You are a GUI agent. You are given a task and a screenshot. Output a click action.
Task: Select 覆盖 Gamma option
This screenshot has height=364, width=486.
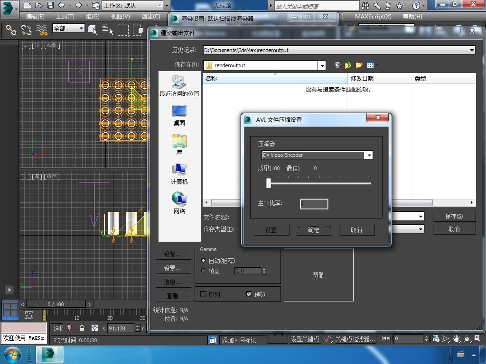(203, 270)
